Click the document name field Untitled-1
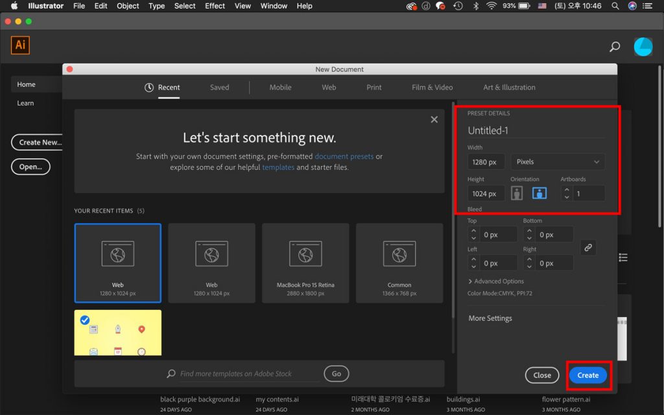Viewport: 664px width, 415px height. click(x=536, y=130)
